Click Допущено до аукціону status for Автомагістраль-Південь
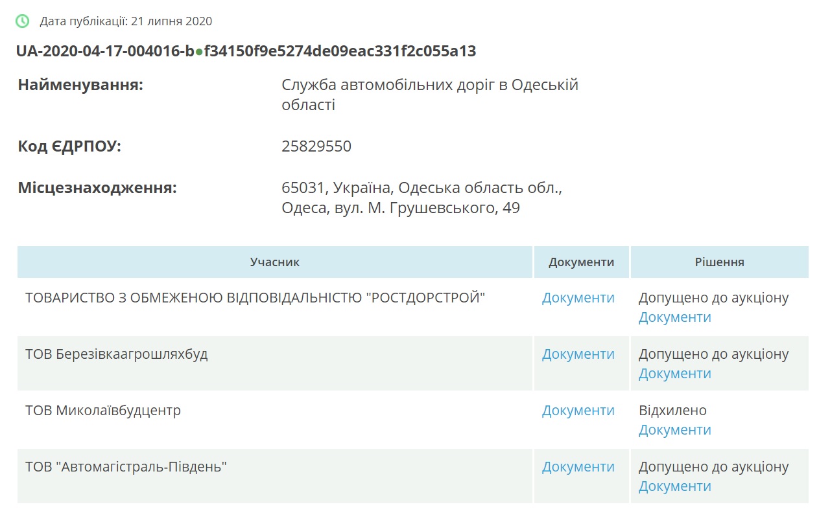 (x=714, y=467)
